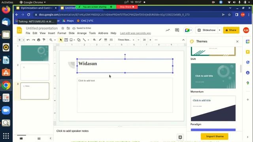Viewport: 253px width, 142px height.
Task: Set the border weight
Action: tap(106, 40)
